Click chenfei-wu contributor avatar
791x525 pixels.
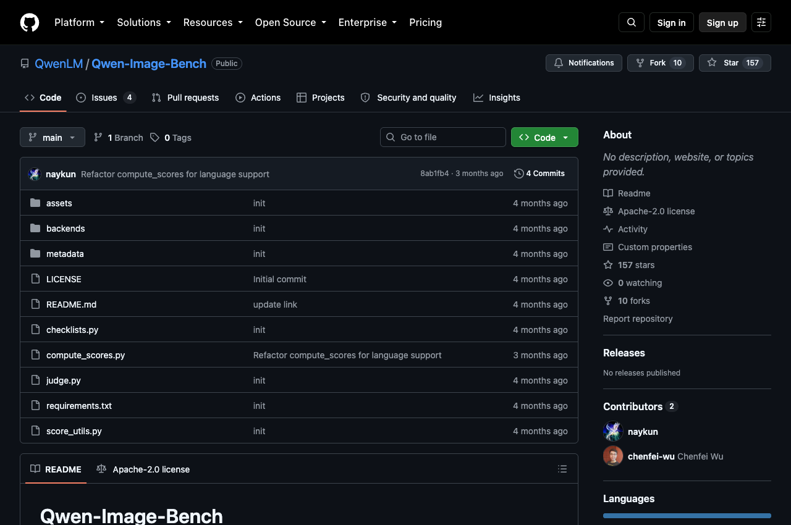[x=613, y=456]
